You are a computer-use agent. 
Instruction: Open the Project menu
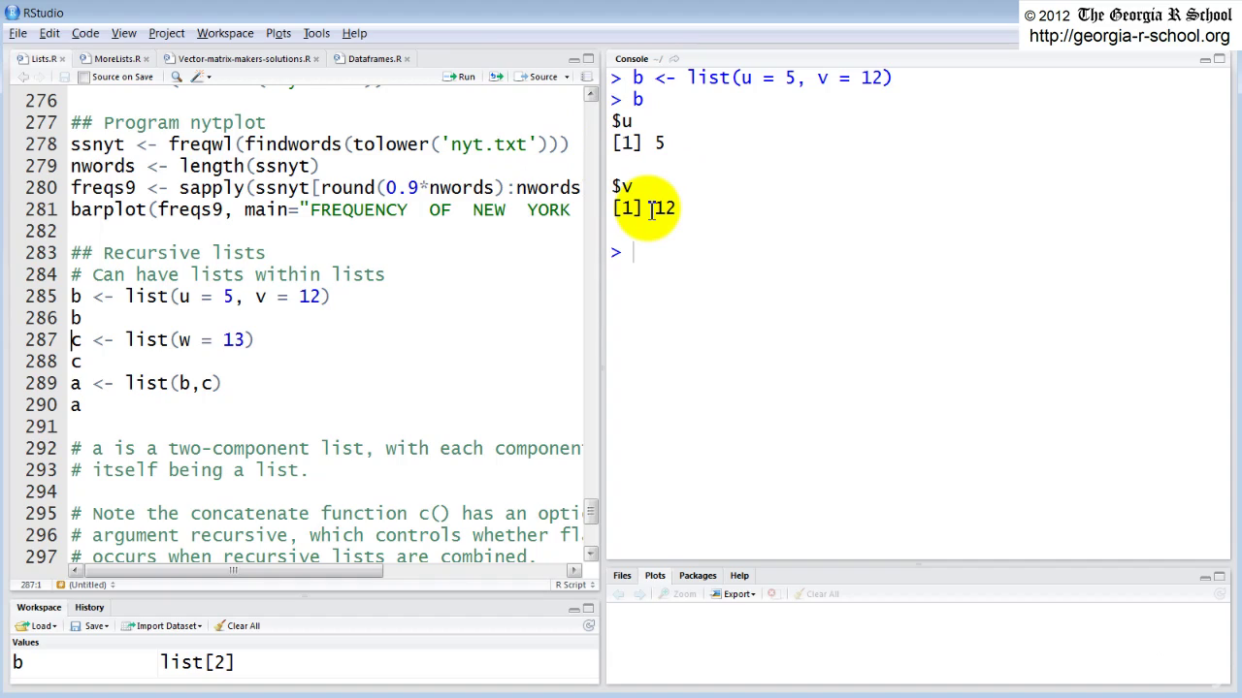coord(167,33)
